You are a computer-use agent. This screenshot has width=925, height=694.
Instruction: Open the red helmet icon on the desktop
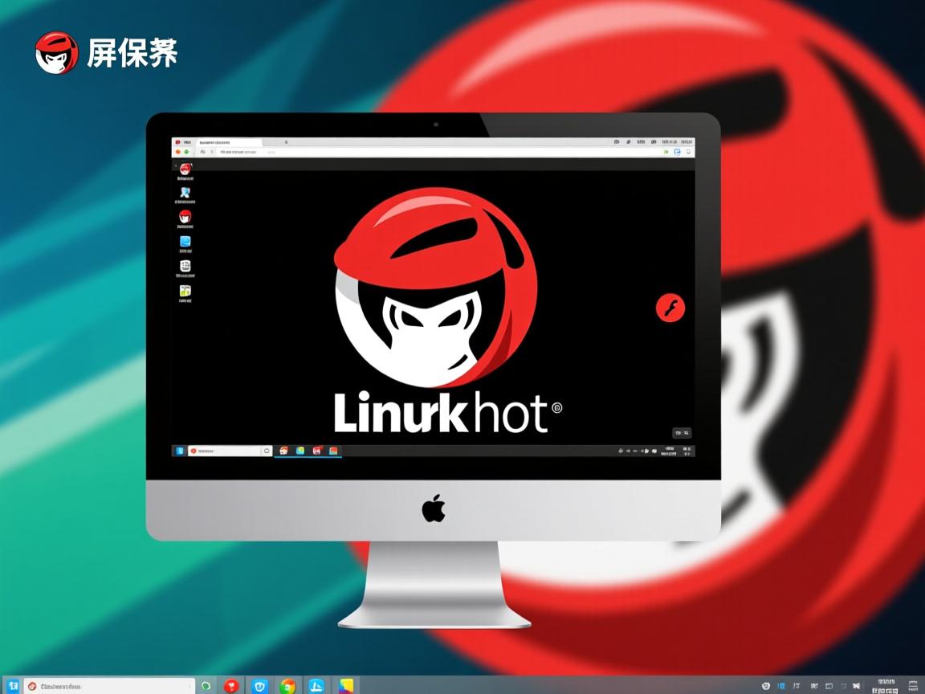click(185, 217)
